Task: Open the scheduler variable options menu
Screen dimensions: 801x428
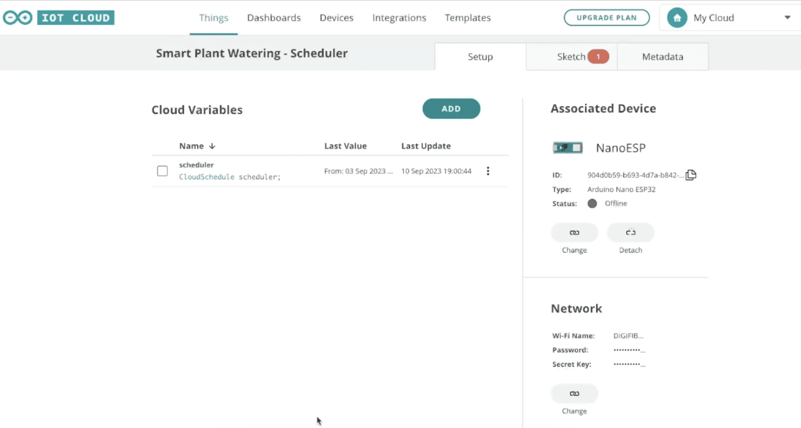Action: click(x=488, y=171)
